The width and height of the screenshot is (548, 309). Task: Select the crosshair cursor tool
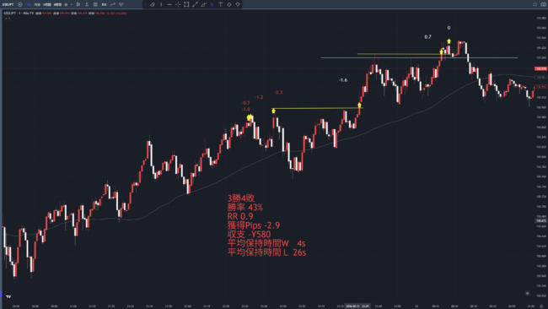[178, 4]
